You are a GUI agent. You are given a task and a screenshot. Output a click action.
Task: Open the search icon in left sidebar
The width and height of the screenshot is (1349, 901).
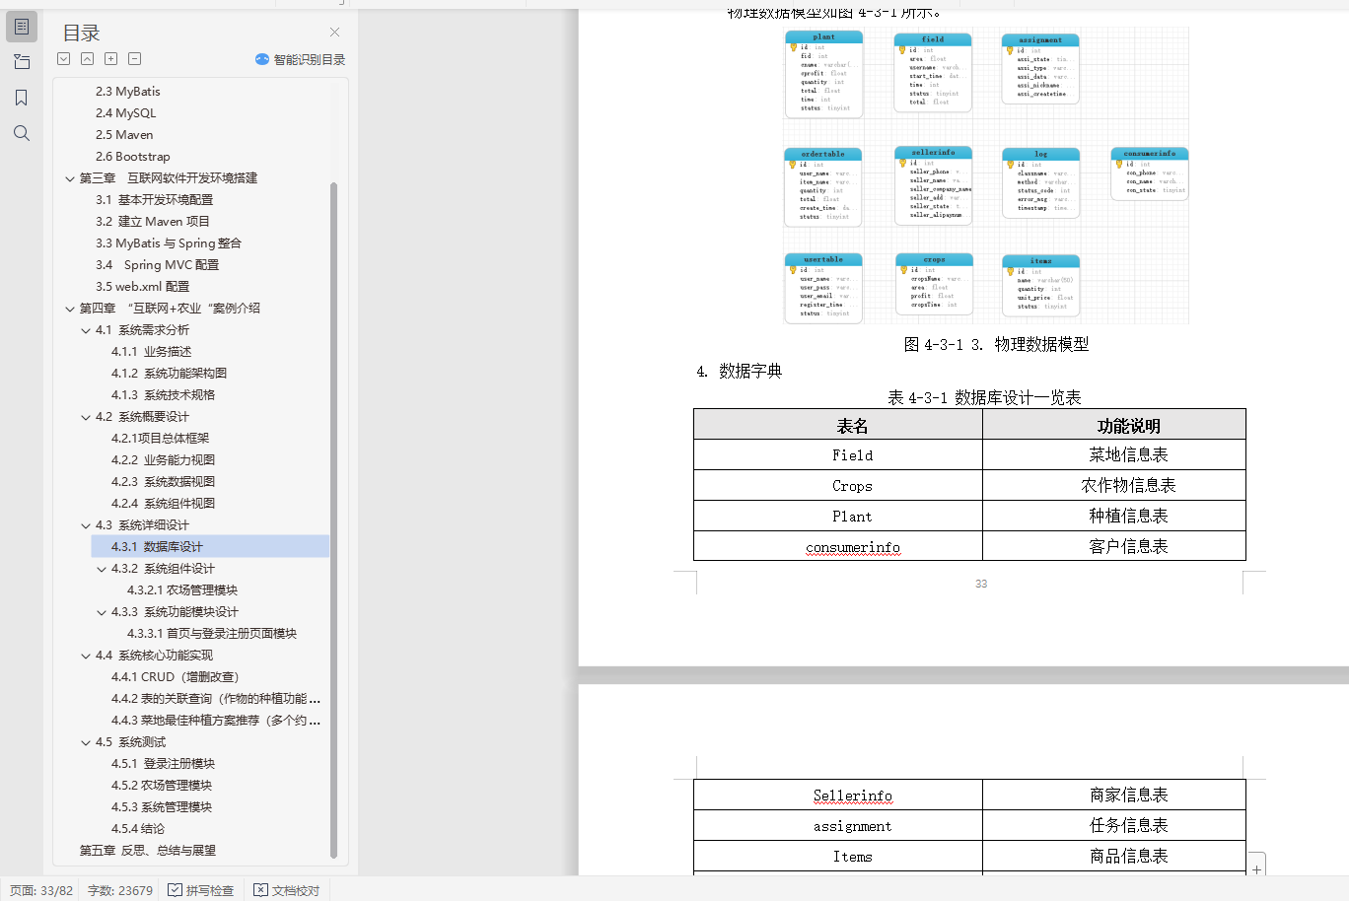[22, 133]
